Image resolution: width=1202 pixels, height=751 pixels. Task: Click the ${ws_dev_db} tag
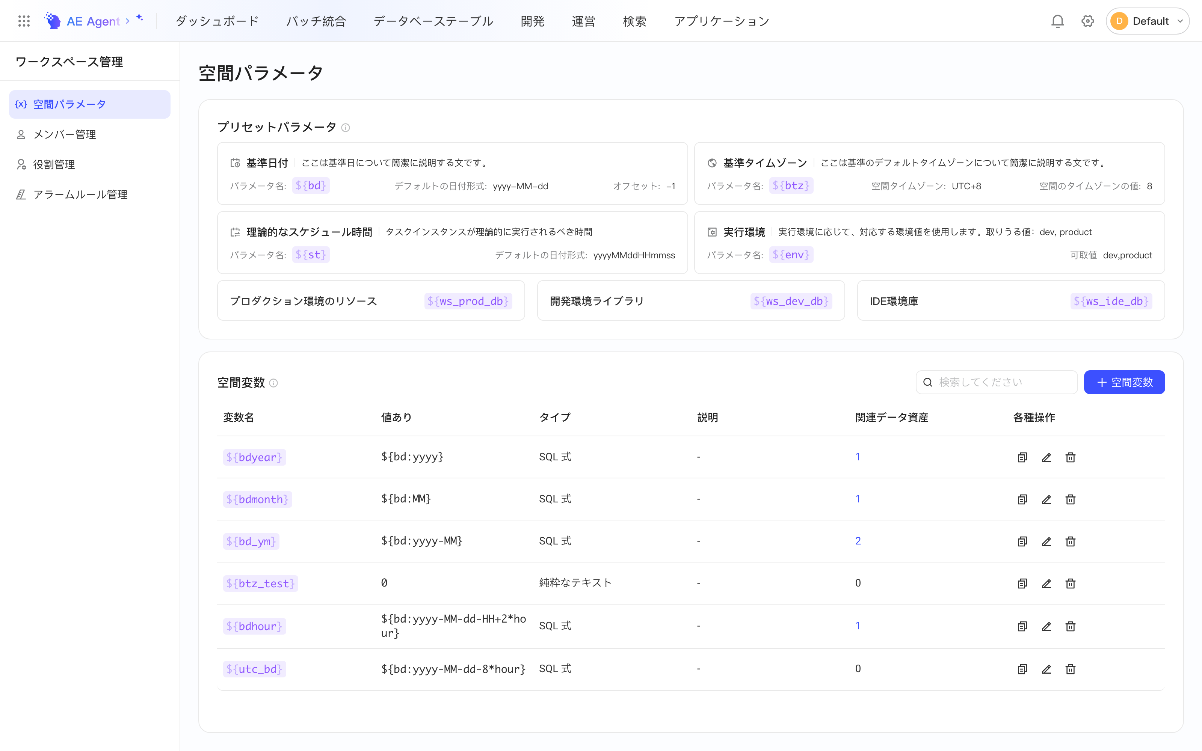(x=791, y=301)
